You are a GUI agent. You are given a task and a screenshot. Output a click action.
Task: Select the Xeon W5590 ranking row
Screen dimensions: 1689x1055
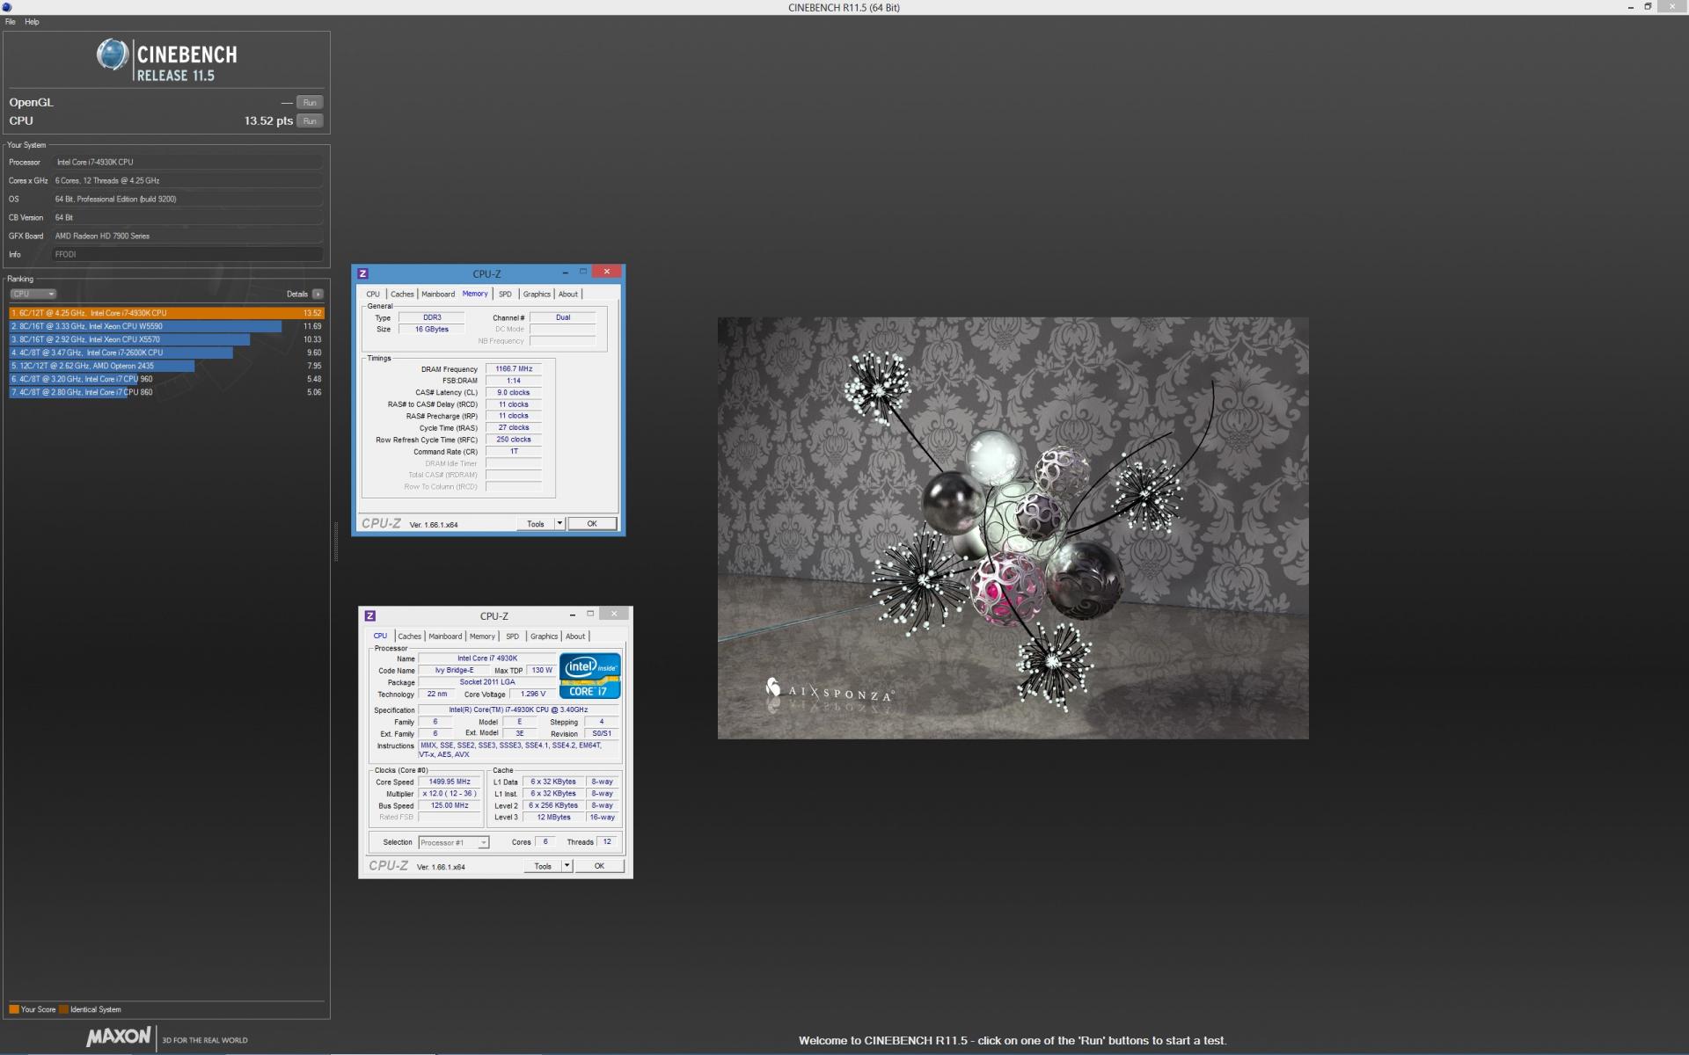[166, 326]
